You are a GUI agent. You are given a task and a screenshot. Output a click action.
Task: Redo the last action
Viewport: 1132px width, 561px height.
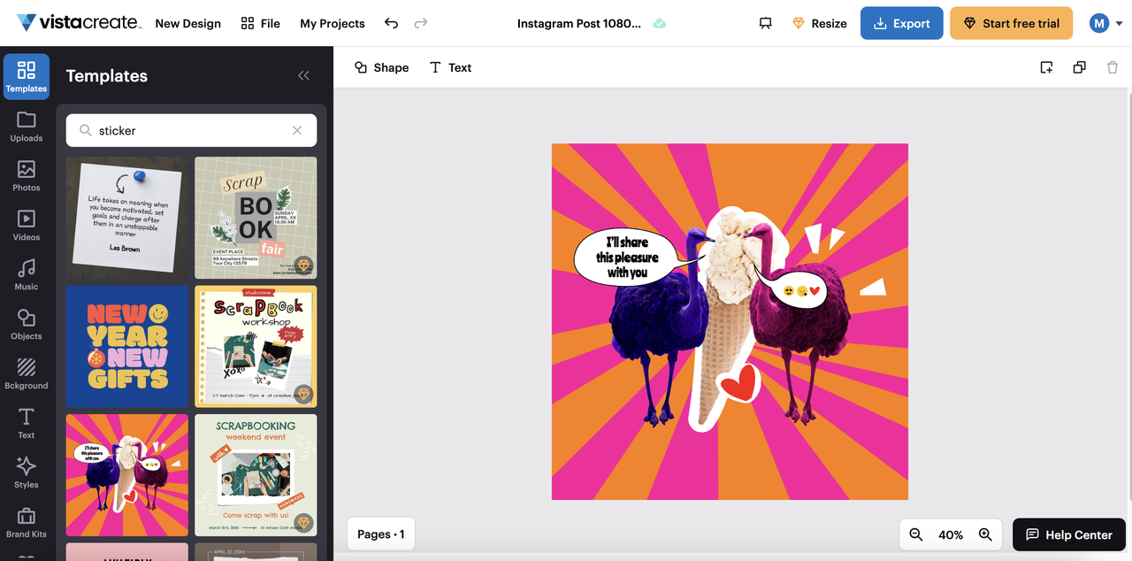[x=421, y=23]
